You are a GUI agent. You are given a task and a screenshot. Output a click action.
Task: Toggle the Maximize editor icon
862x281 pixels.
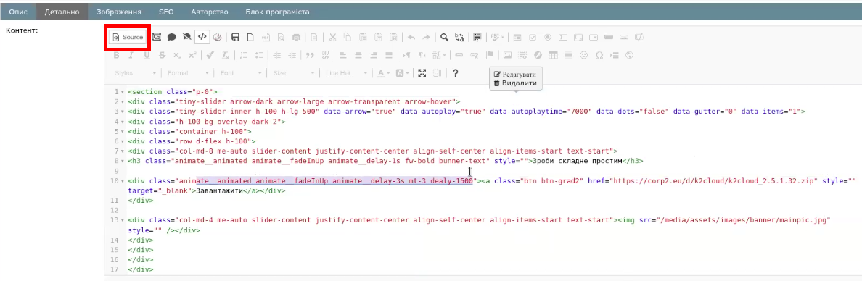pos(422,73)
